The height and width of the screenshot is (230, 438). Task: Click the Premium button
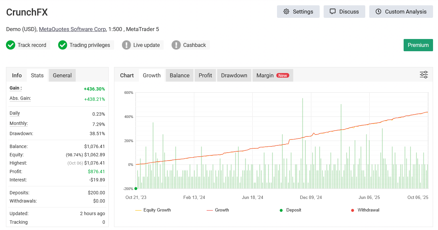click(x=418, y=45)
